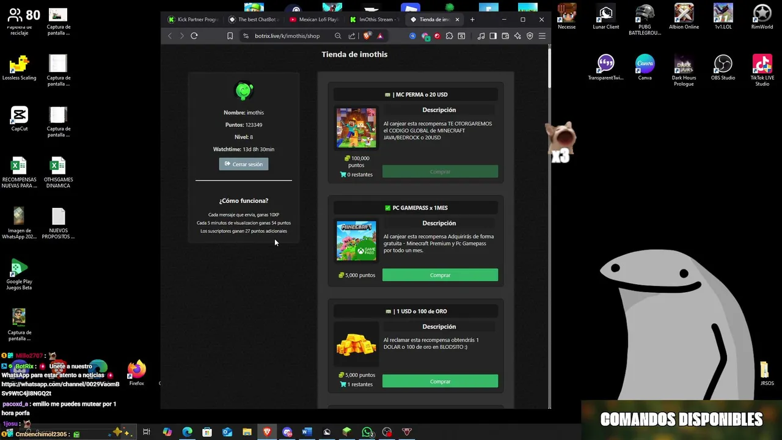Open the Brave Rewards triangle icon
Image resolution: width=782 pixels, height=440 pixels.
pyautogui.click(x=380, y=36)
